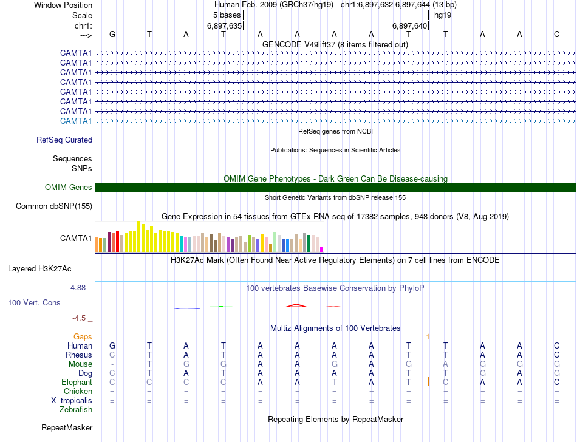Screen dimensions: 577x442
Task: Select the Chicken species row label
Action: pyautogui.click(x=78, y=391)
